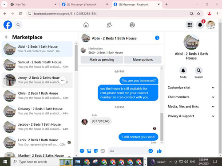Open Abbi conversation in list

point(37,49)
